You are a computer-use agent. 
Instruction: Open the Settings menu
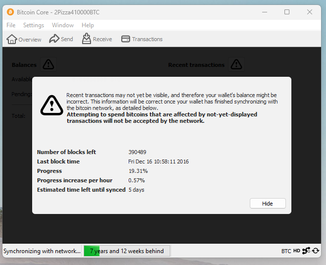click(x=34, y=25)
